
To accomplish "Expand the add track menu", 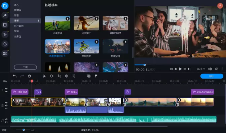I will (5, 81).
